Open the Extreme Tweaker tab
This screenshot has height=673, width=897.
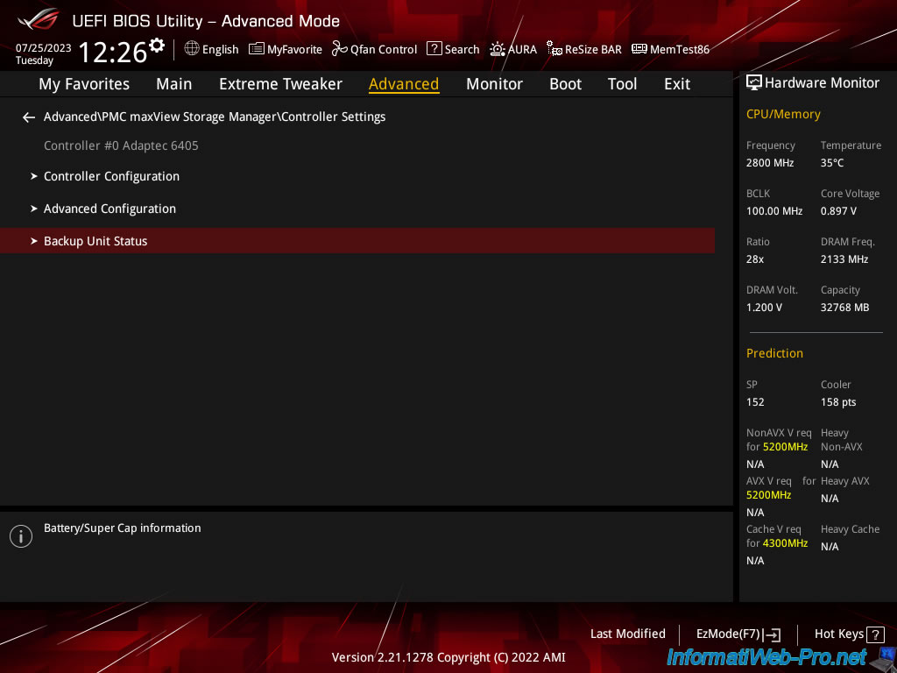280,84
